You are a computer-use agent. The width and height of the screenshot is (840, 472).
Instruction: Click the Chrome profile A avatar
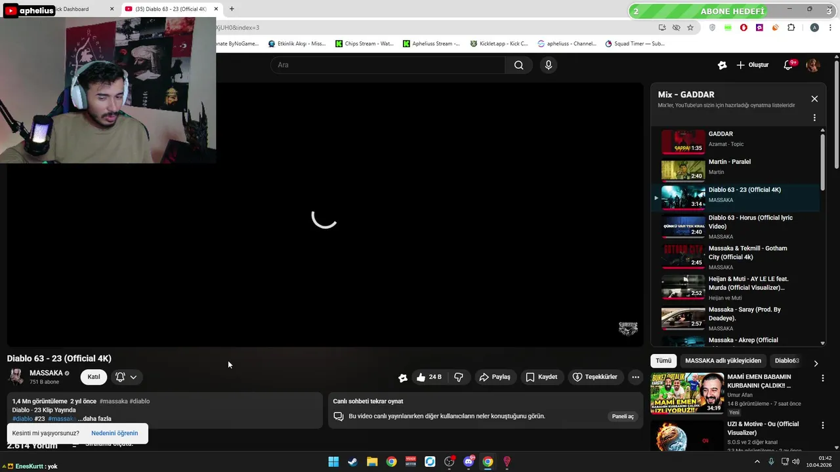point(814,28)
